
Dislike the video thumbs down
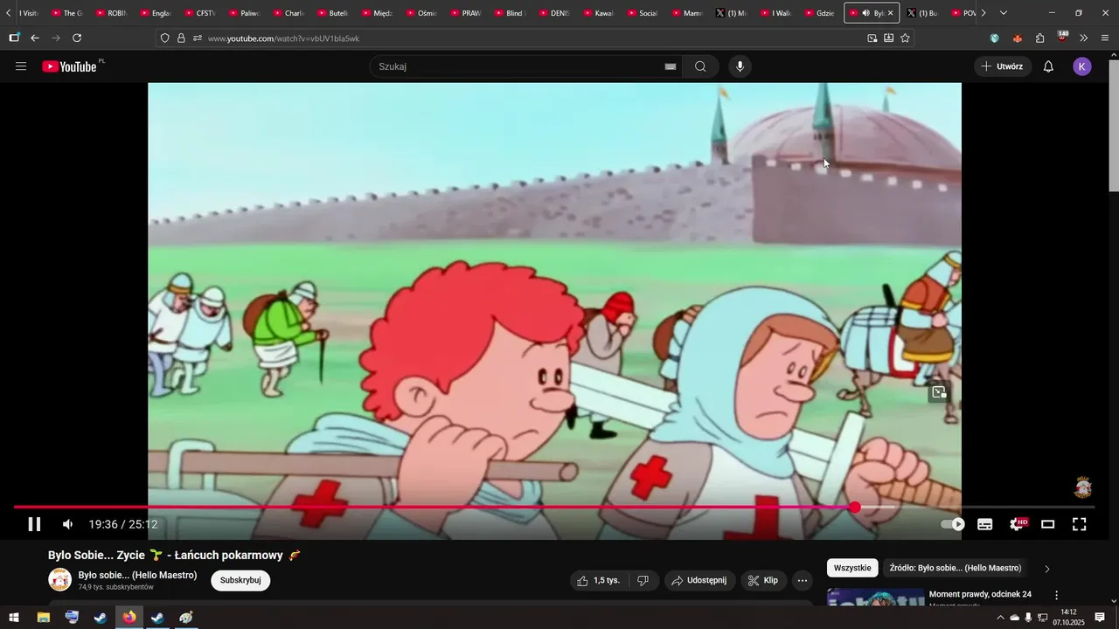[643, 580]
